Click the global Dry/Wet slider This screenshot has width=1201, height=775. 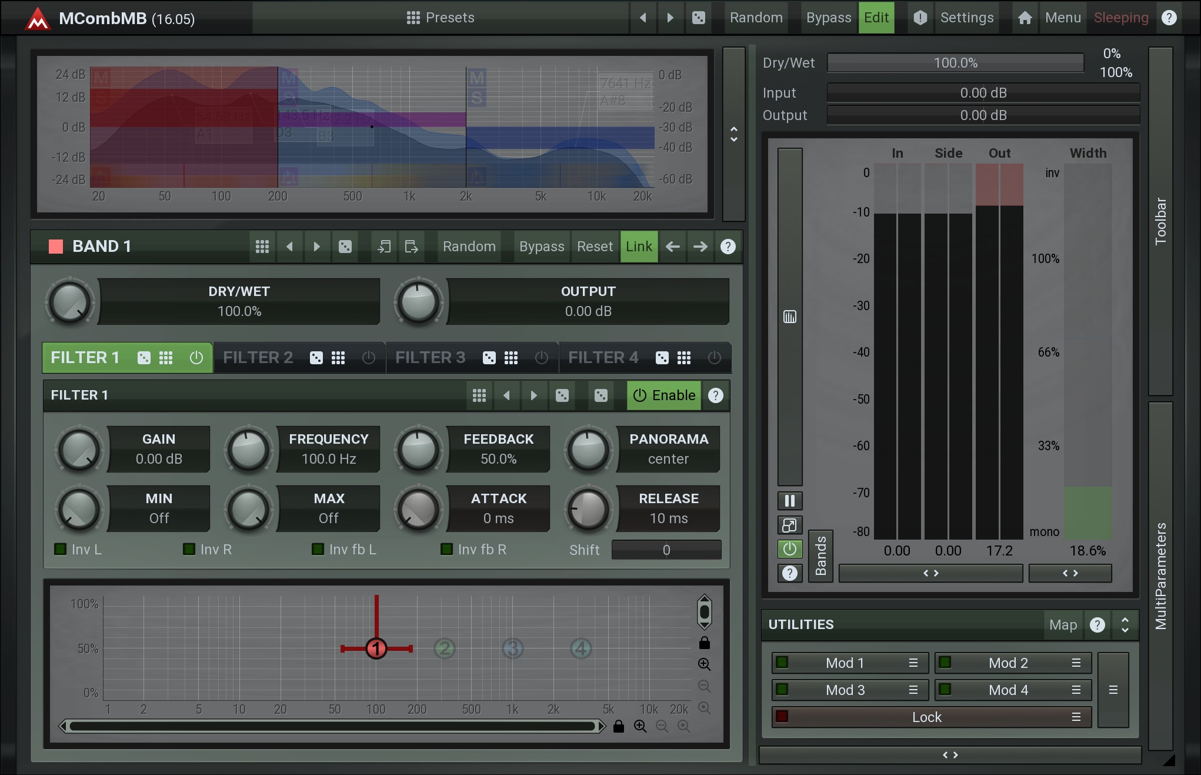(x=955, y=63)
